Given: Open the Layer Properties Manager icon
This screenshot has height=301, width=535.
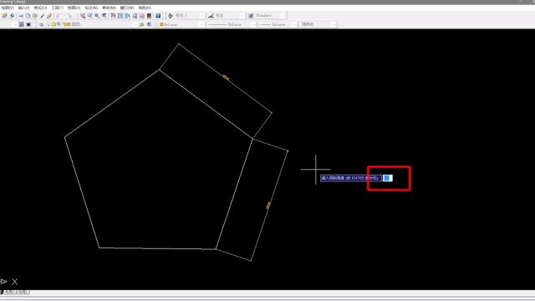Looking at the screenshot, I should pos(41,24).
